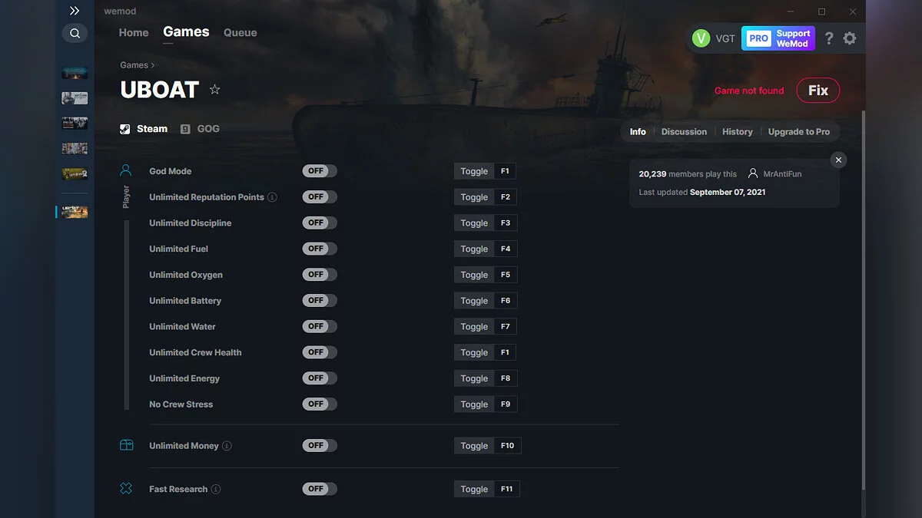Toggle the God Mode switch on
922x518 pixels.
point(319,170)
